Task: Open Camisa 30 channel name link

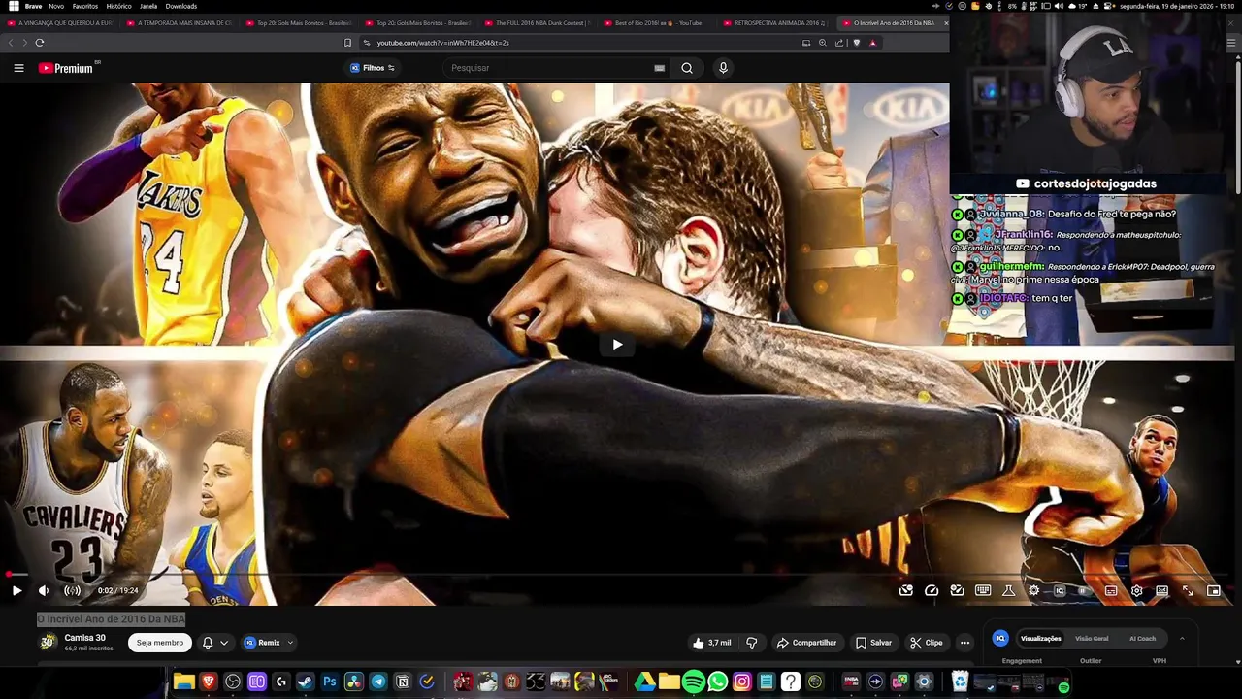Action: click(x=84, y=638)
